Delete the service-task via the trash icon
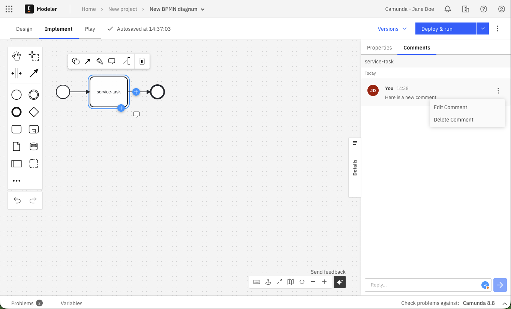The width and height of the screenshot is (511, 309). 142,61
